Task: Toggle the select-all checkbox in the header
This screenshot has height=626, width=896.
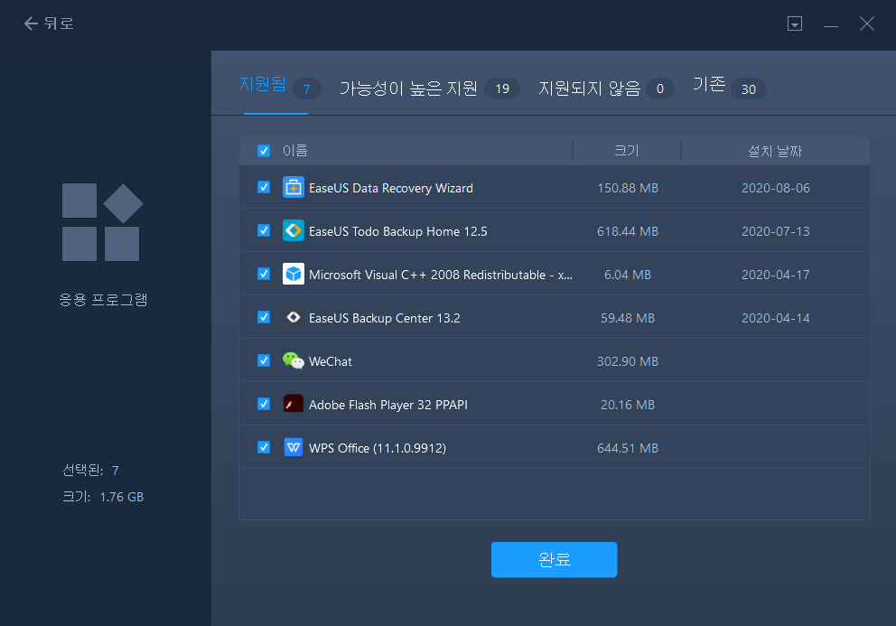Action: pos(264,150)
